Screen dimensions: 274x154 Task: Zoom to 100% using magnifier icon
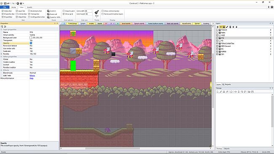point(48,17)
